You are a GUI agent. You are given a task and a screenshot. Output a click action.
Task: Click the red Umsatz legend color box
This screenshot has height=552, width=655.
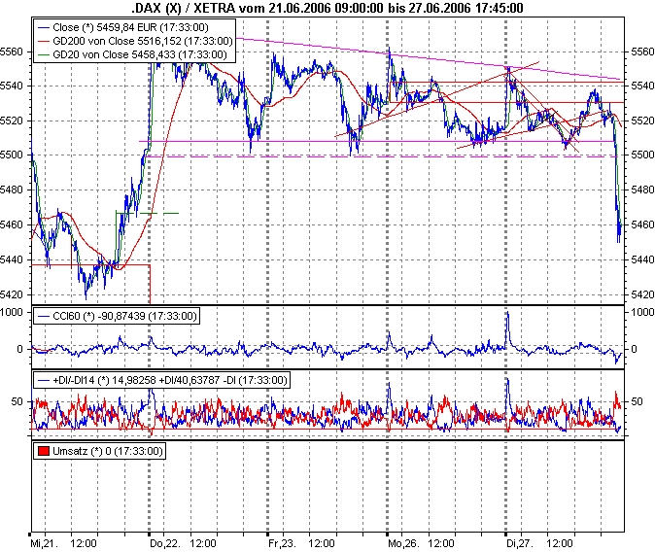click(x=44, y=451)
